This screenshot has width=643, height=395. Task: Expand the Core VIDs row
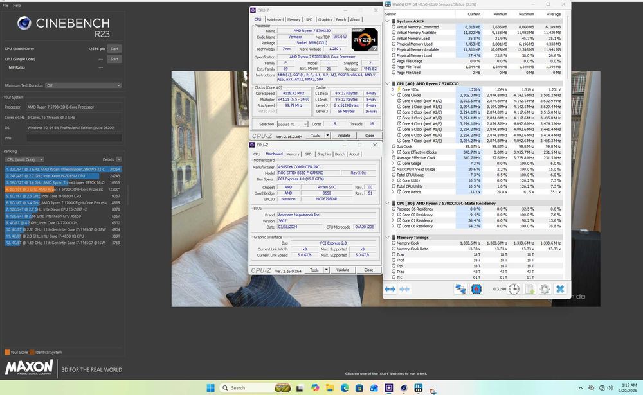393,89
